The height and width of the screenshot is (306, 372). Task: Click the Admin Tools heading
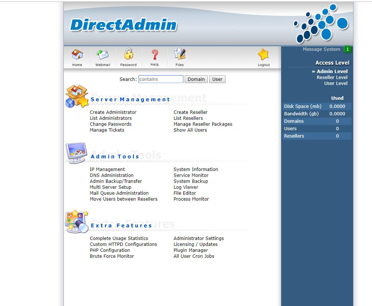[x=115, y=157]
